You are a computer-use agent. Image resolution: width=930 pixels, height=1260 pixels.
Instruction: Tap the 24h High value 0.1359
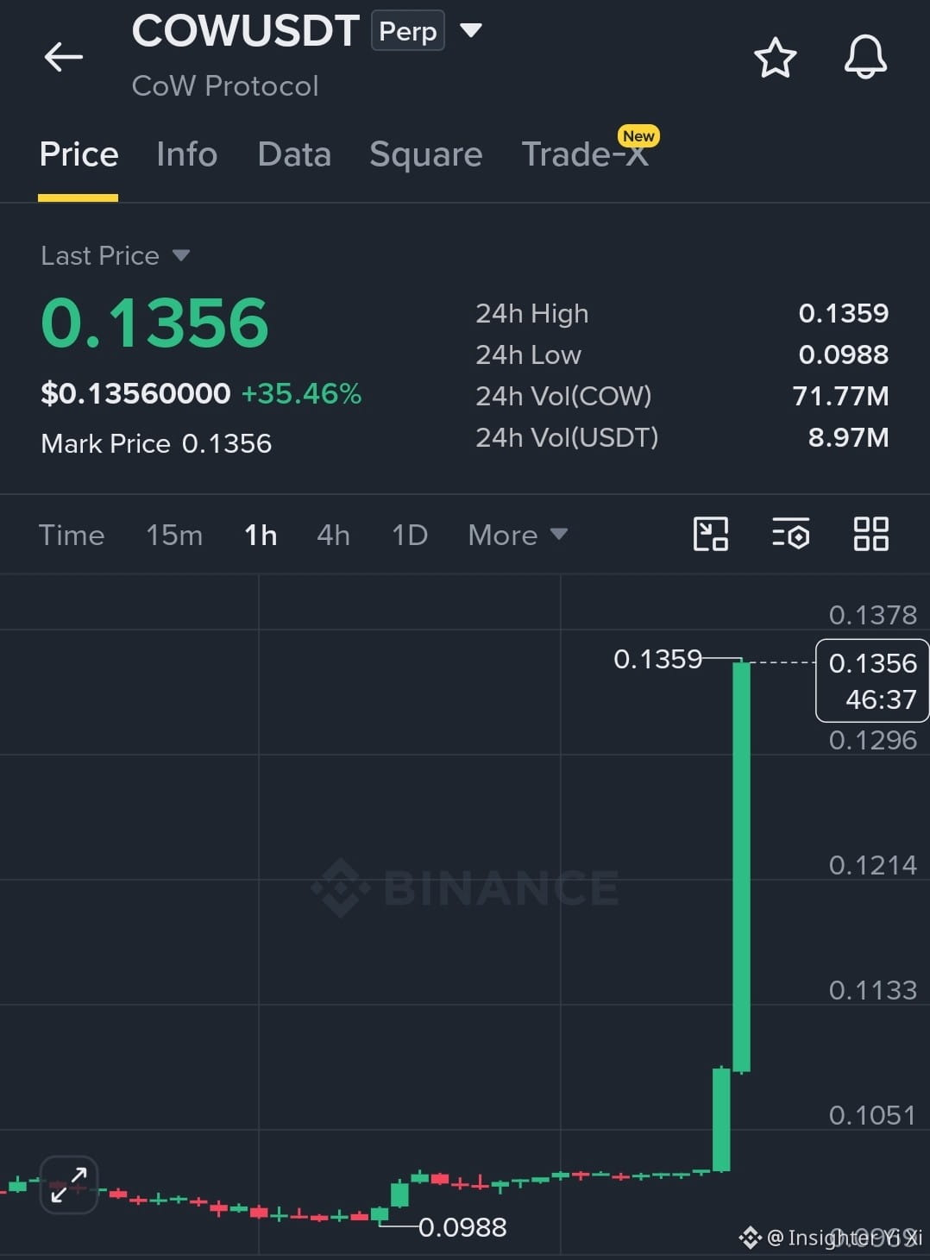[x=844, y=313]
